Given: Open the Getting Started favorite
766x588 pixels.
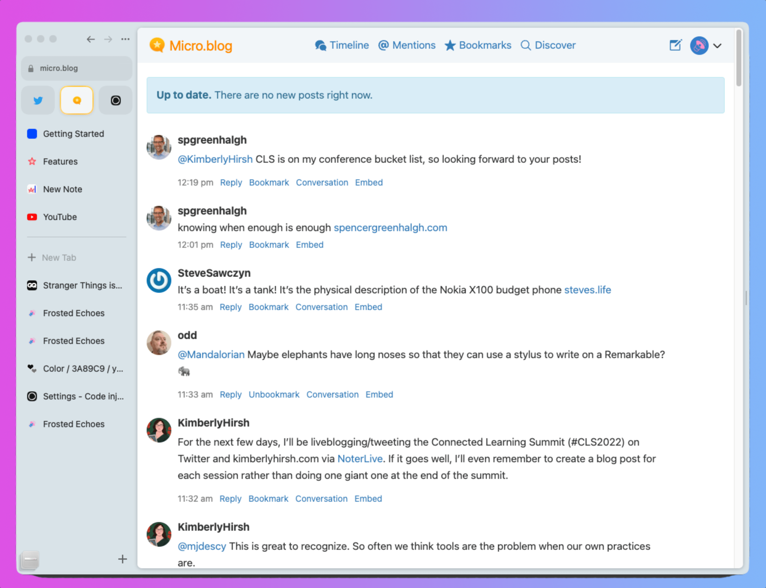Looking at the screenshot, I should click(77, 134).
